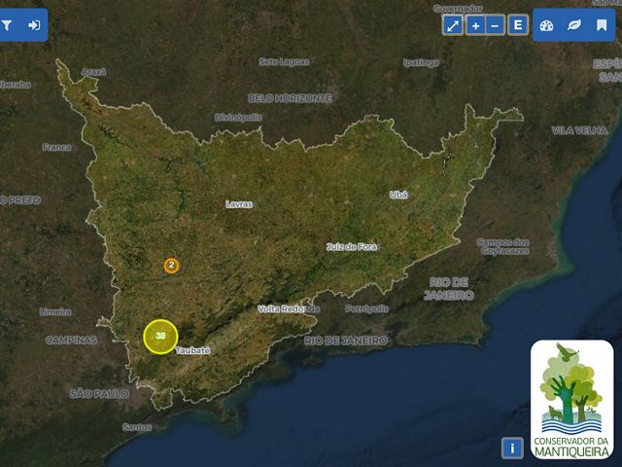Viewport: 622px width, 467px height.
Task: Expand the orange cluster marked 2
Action: (171, 265)
